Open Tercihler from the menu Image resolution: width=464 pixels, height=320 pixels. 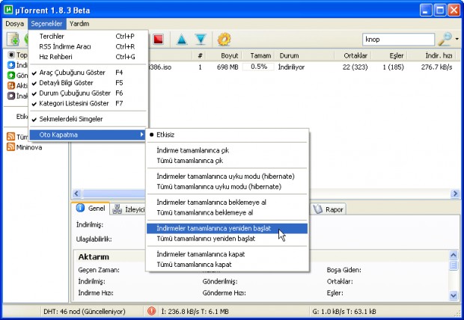[x=88, y=37]
